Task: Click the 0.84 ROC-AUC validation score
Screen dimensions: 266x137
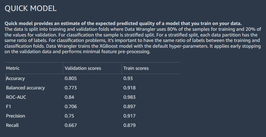Action: (x=69, y=97)
